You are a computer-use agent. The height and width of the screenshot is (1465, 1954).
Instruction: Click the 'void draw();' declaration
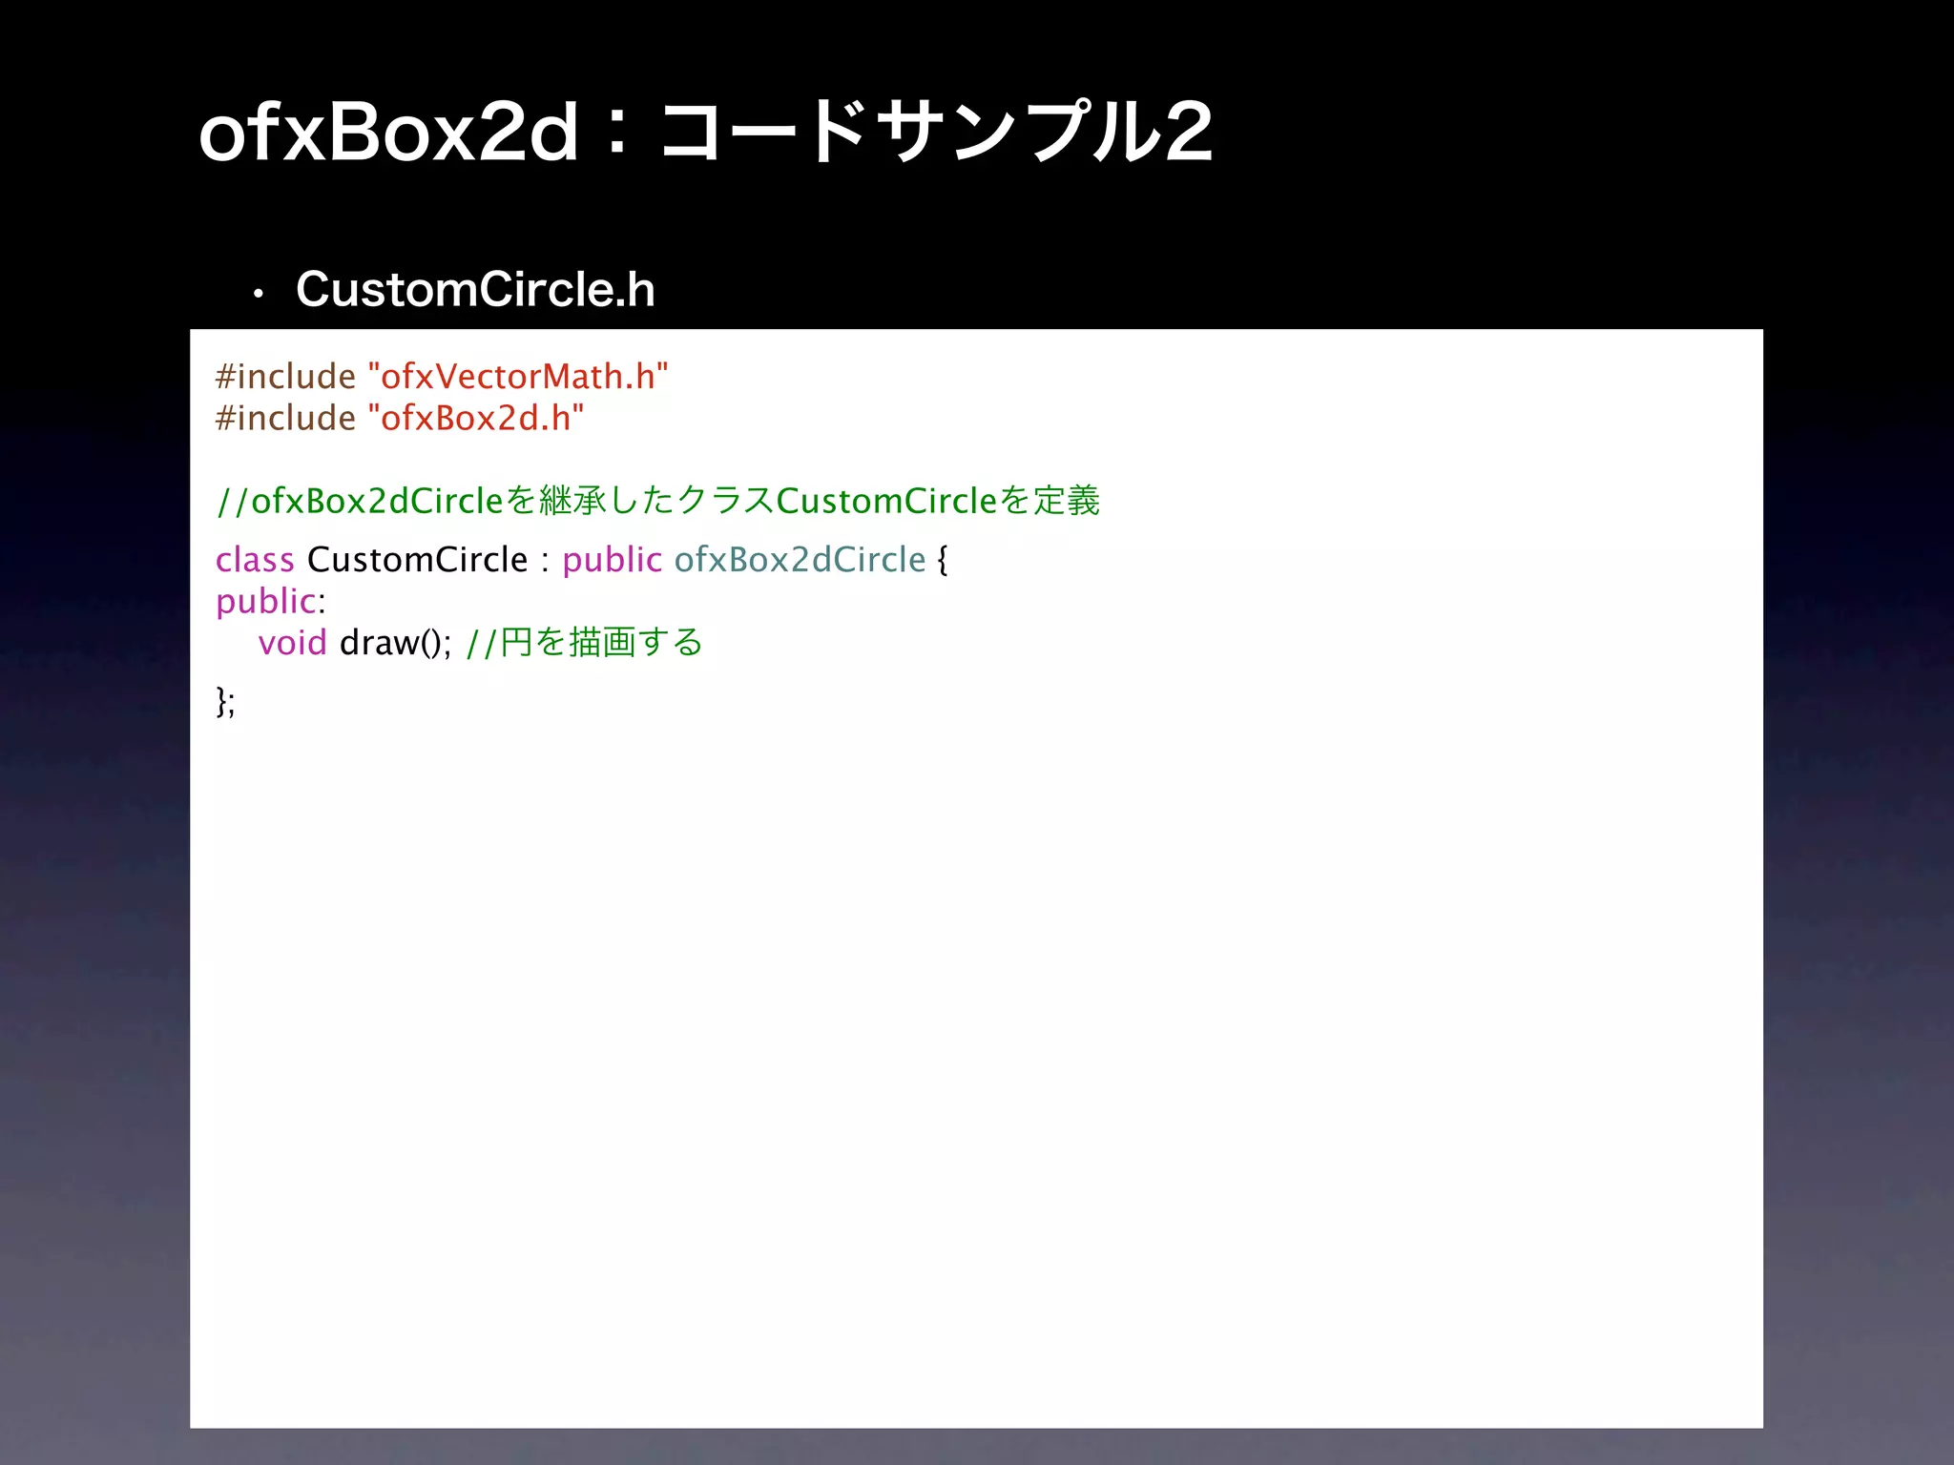pos(355,643)
